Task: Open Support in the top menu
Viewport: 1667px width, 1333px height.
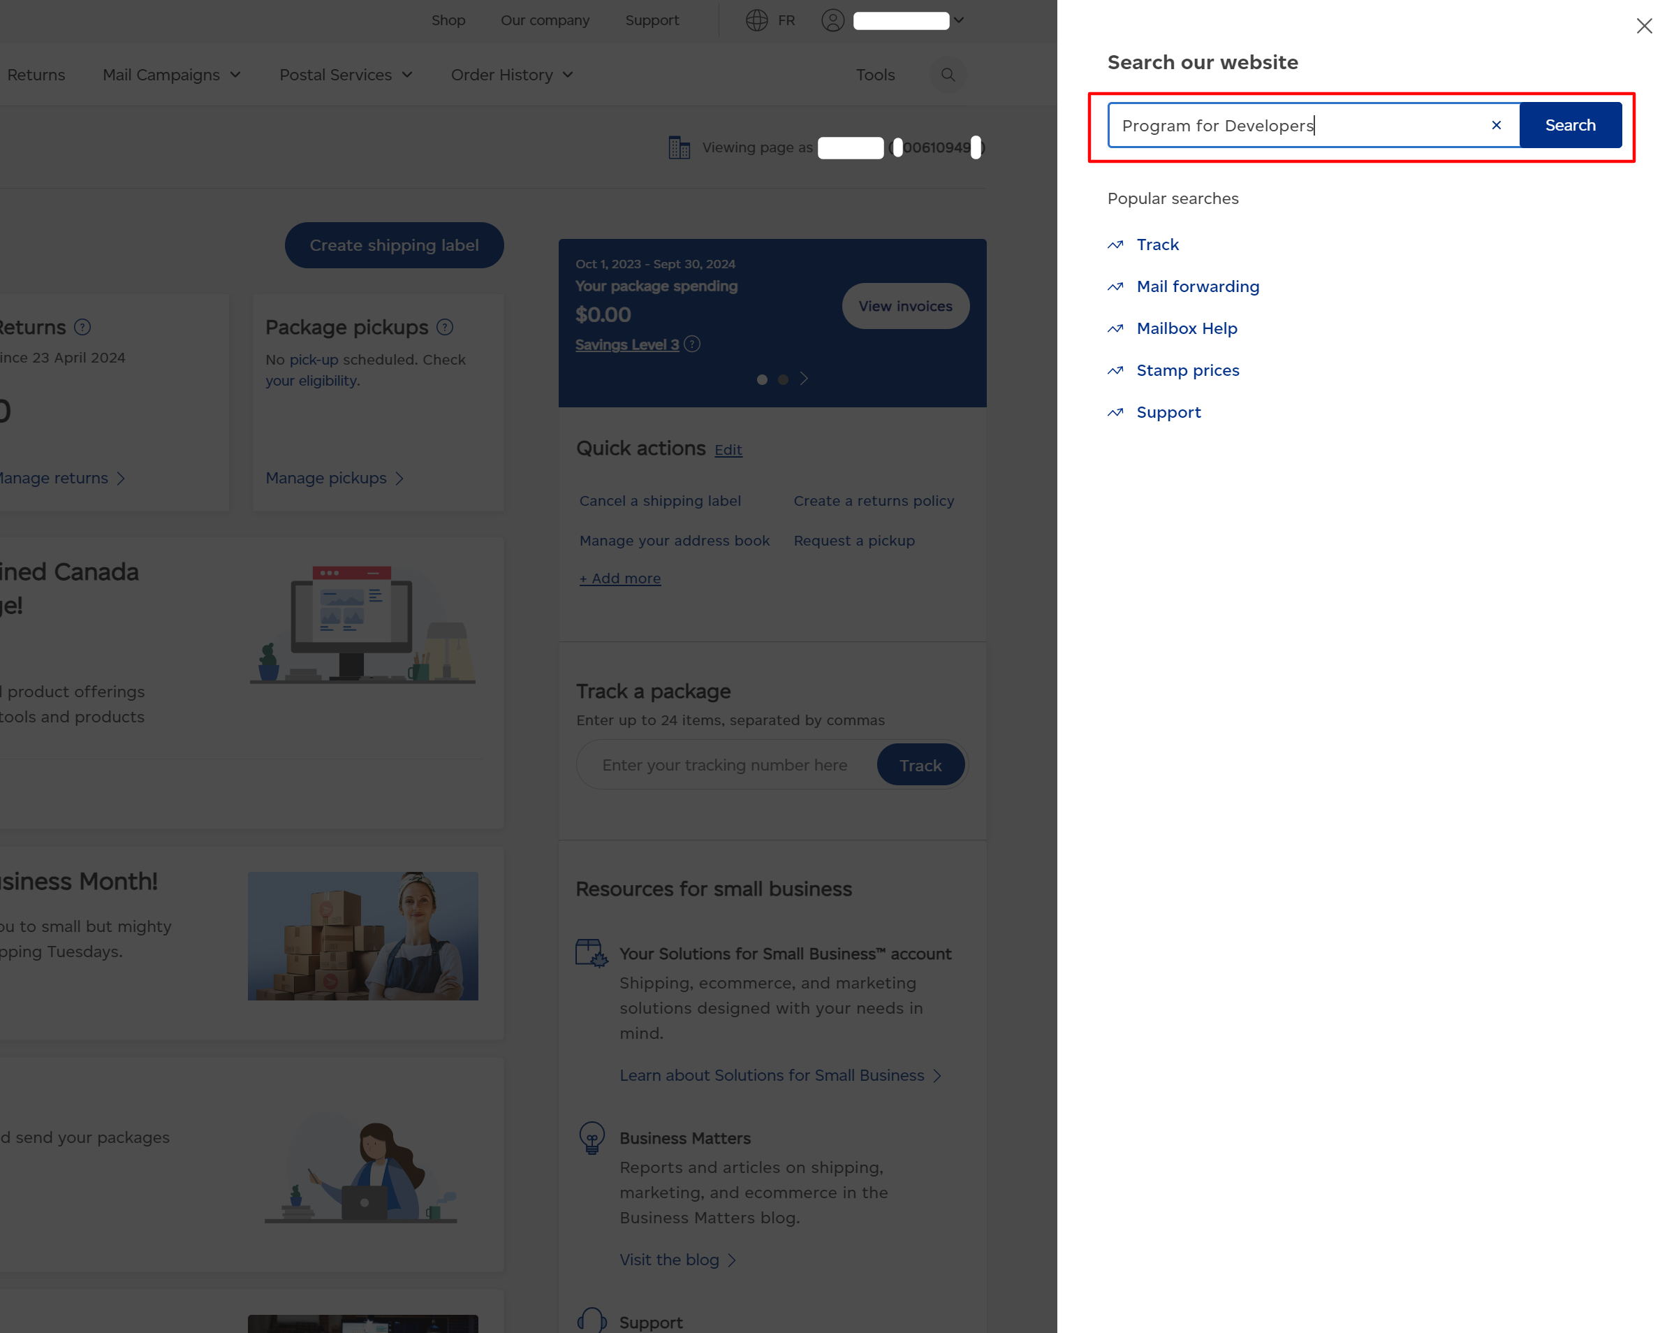Action: 652,20
